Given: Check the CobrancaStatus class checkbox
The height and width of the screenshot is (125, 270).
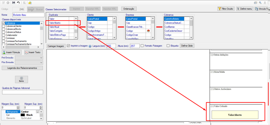Looking at the screenshot, I should (x=3, y=32).
